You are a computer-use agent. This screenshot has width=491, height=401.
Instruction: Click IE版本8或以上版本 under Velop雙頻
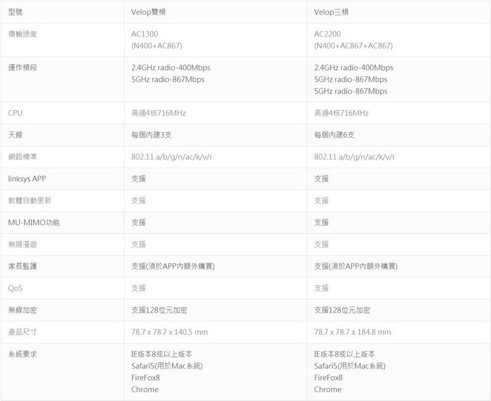tap(162, 354)
